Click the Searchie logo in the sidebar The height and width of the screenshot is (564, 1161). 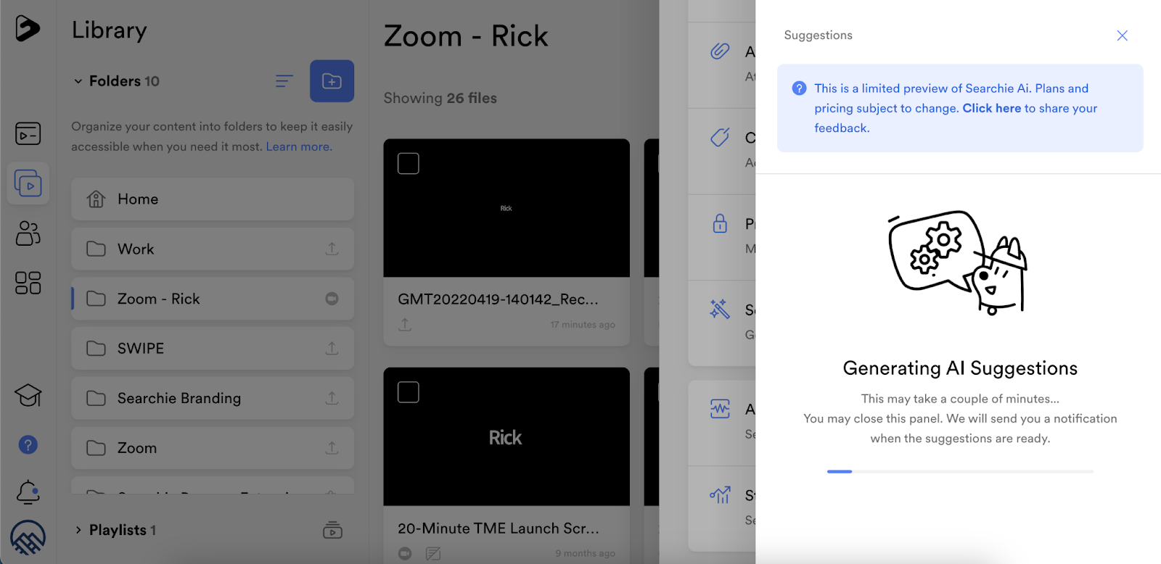click(x=28, y=28)
